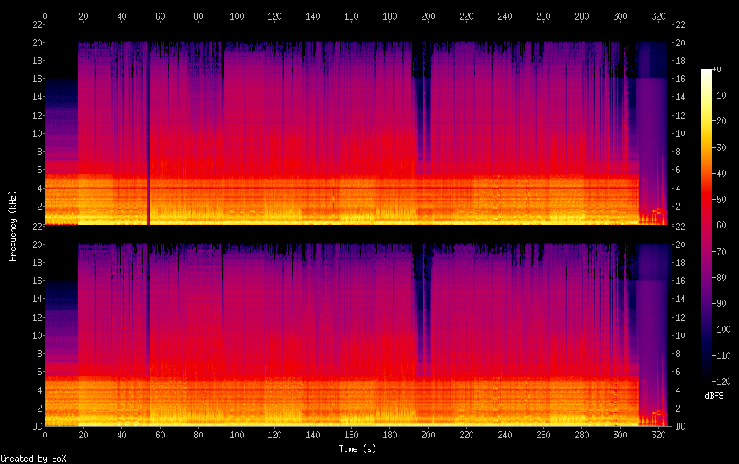This screenshot has height=464, width=739.
Task: Click the 10 kHz tick on the lower-right axis
Action: [x=680, y=335]
